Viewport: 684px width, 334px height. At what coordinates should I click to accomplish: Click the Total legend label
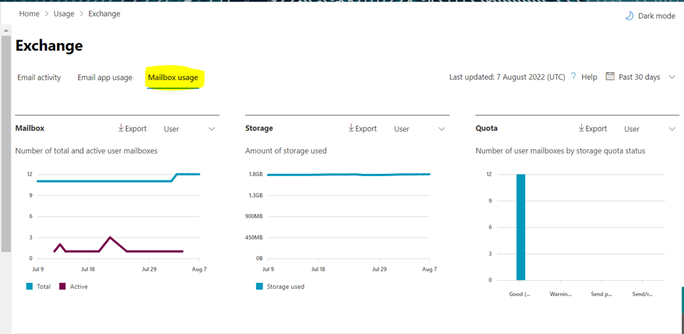tap(44, 287)
